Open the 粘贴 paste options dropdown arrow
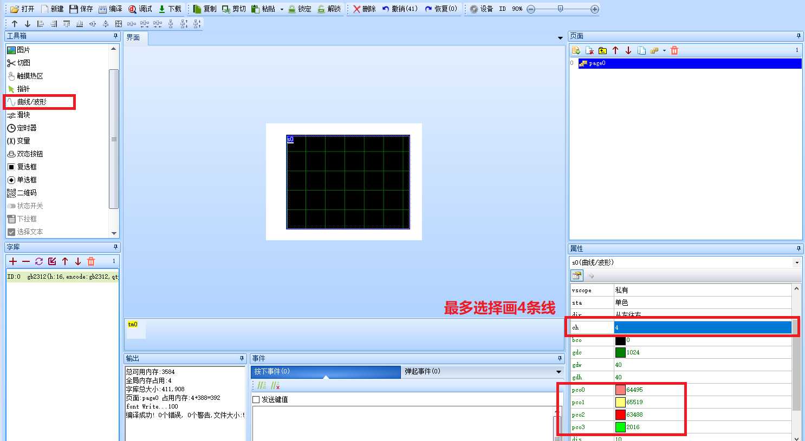The image size is (805, 441). pos(282,9)
